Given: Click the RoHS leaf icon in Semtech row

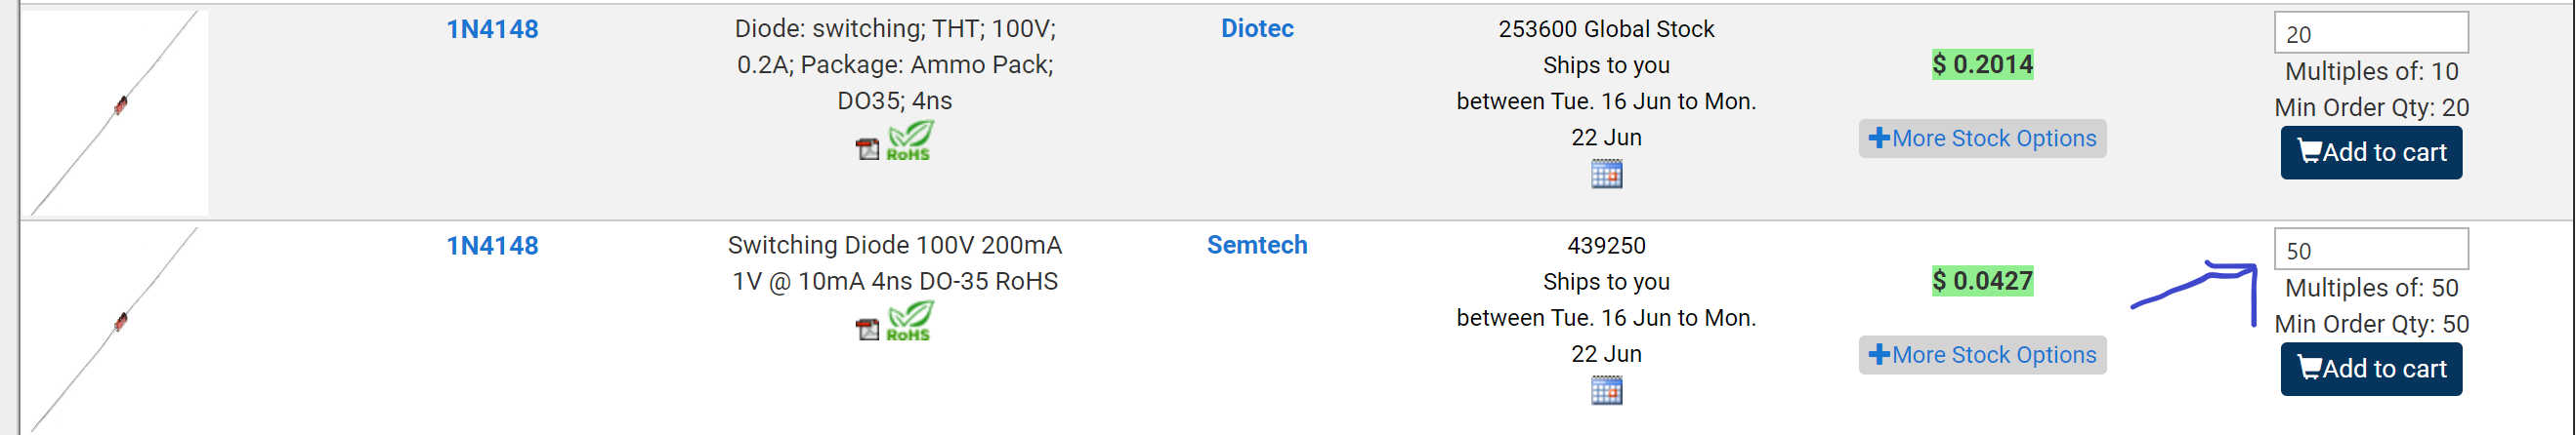Looking at the screenshot, I should pyautogui.click(x=909, y=321).
